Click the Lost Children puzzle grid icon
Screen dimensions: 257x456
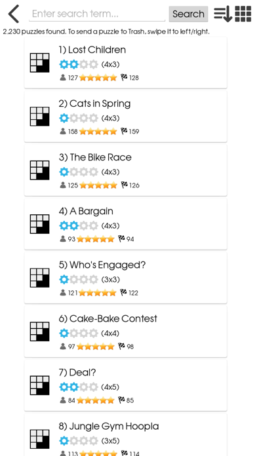[39, 62]
